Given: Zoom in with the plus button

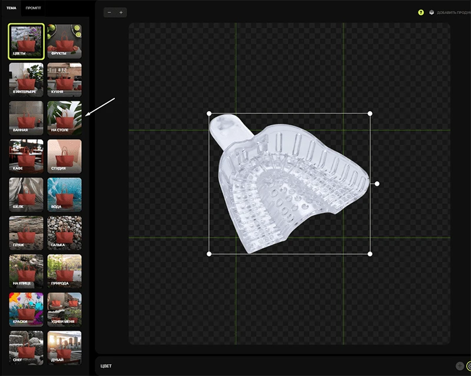Looking at the screenshot, I should [121, 12].
